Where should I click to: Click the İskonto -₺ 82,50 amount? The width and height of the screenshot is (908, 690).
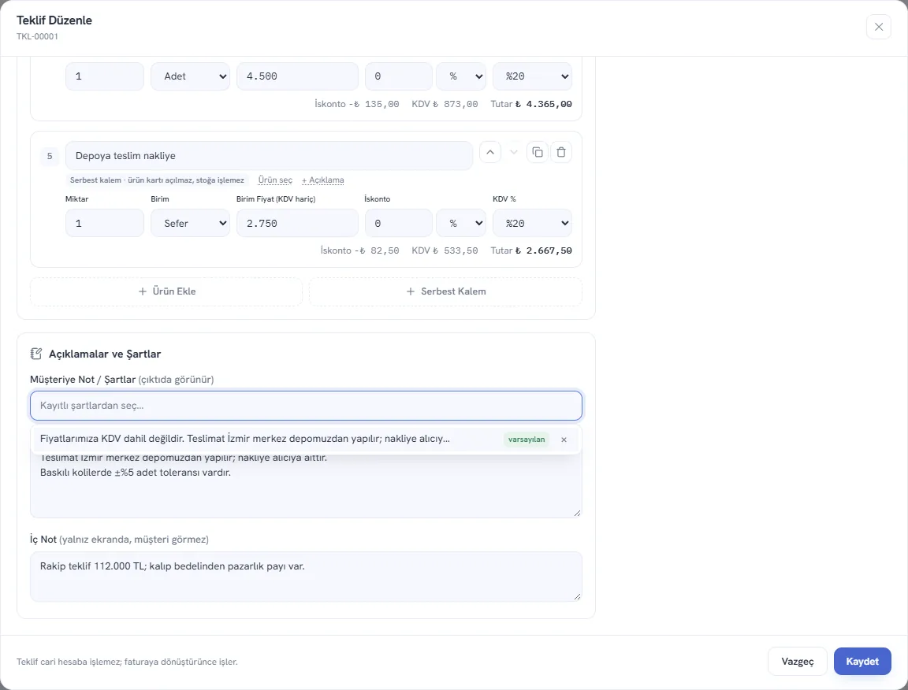(359, 250)
